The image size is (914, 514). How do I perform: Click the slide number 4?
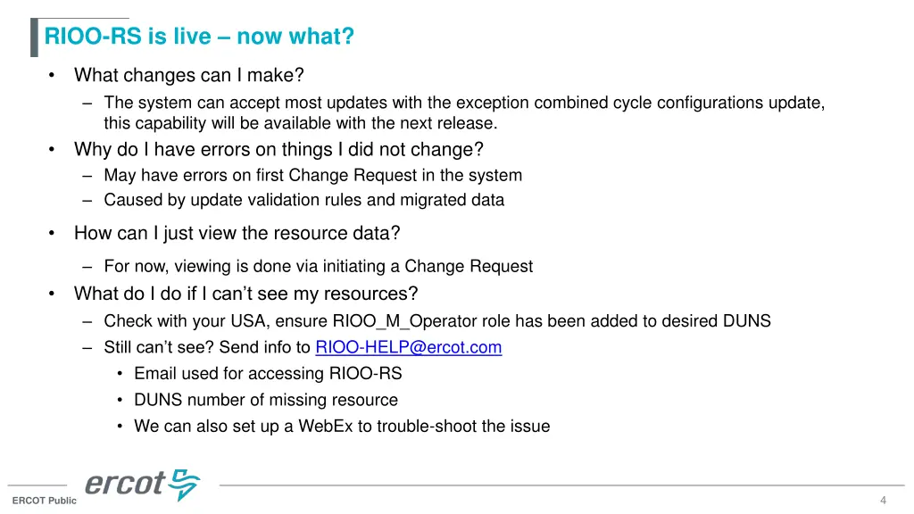(883, 500)
